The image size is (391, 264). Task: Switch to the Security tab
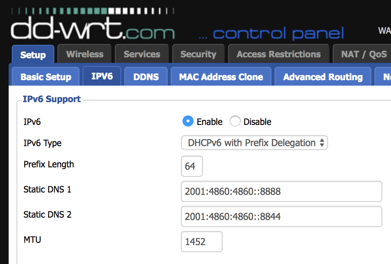pos(199,54)
